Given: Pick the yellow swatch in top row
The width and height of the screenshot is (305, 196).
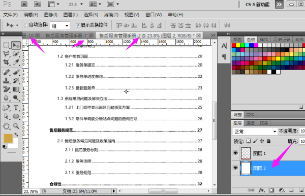Looking at the screenshot, I should pos(238,45).
